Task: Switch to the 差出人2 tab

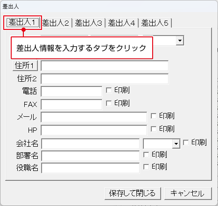Action: (56, 23)
